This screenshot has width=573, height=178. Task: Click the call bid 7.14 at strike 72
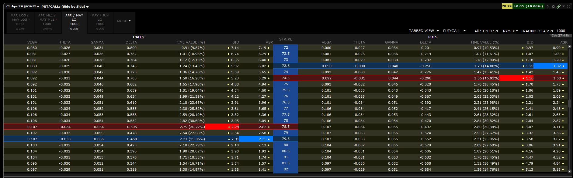(x=235, y=48)
